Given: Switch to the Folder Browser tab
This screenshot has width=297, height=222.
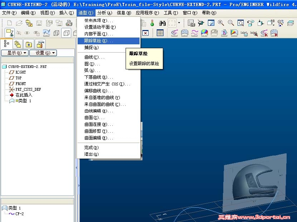Looking at the screenshot, I should click(18, 44).
